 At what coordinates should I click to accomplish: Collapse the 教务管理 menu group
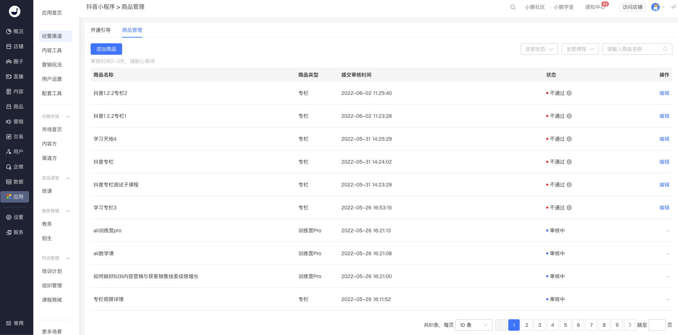68,211
